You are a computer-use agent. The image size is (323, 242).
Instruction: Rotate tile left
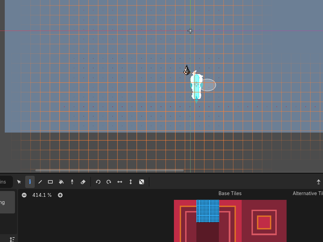(98, 182)
